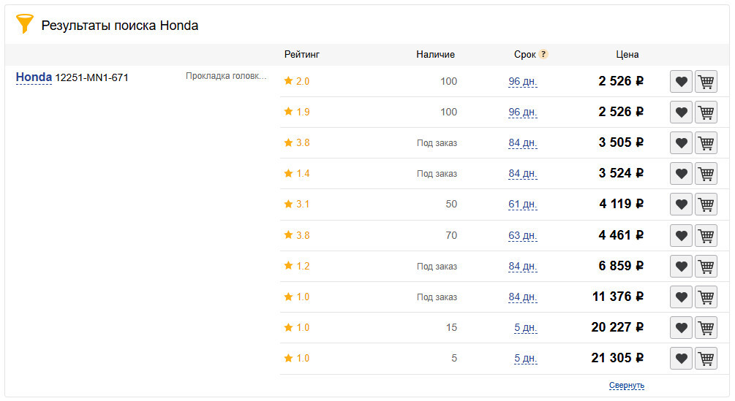Sort by the Цена column header
735x401 pixels.
pos(627,54)
